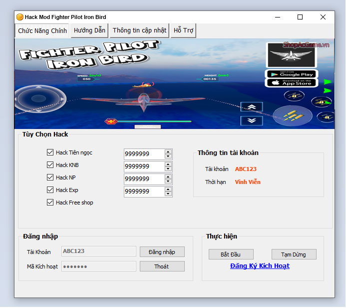Focus the Hack Exp number field

(x=144, y=191)
